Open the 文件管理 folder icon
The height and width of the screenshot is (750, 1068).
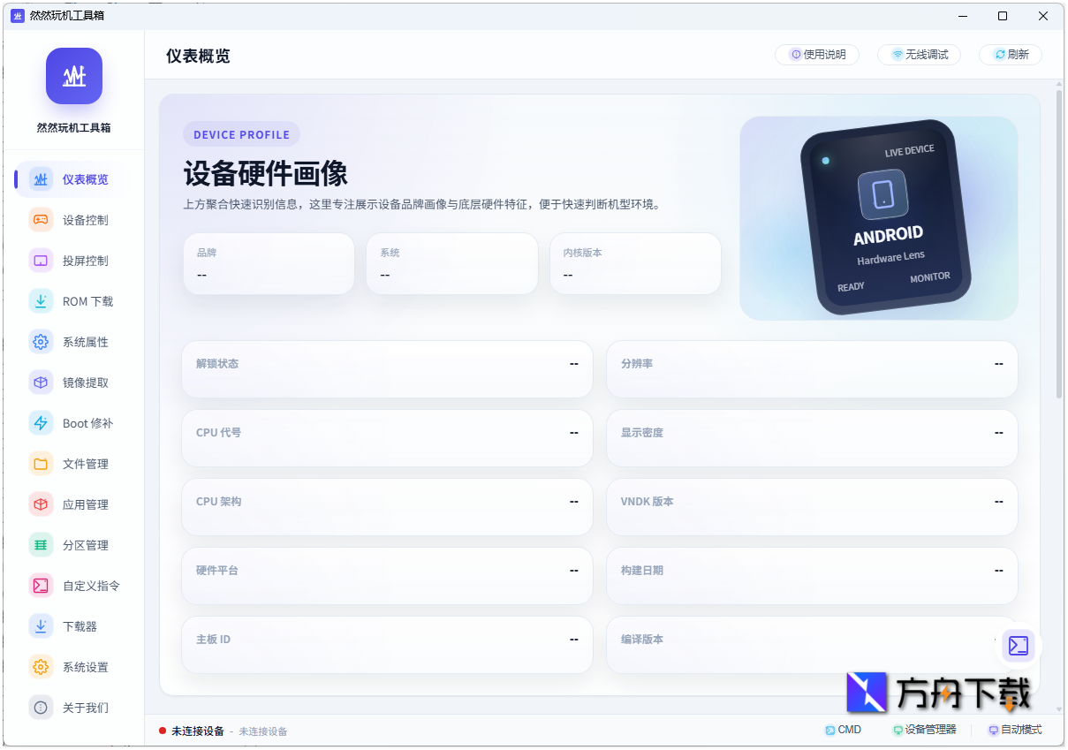[x=41, y=464]
